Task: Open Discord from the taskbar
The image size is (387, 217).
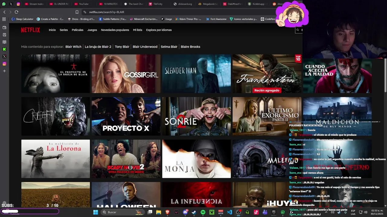Action: (185, 212)
